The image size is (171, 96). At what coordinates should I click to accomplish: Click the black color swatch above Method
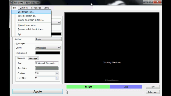(x=56, y=34)
